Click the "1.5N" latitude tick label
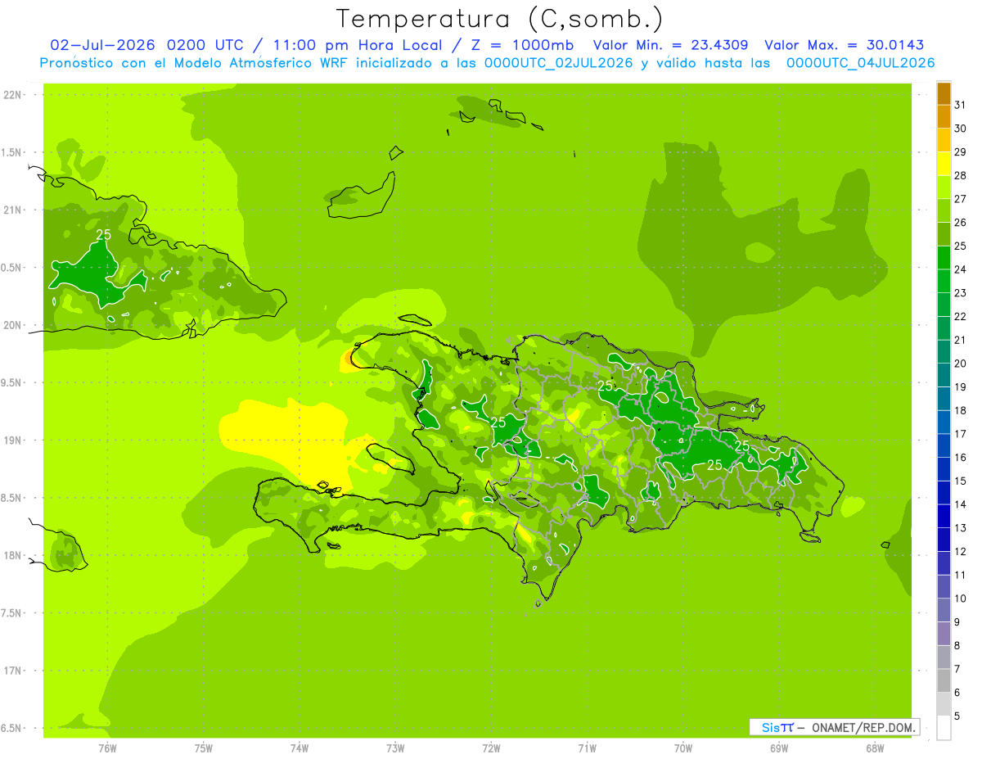This screenshot has height=759, width=982. click(x=12, y=152)
